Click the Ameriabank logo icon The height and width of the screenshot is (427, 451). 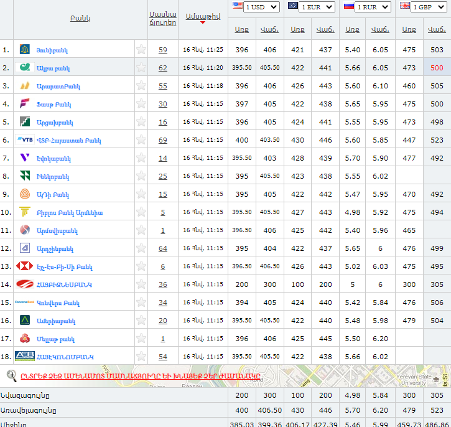[25, 320]
